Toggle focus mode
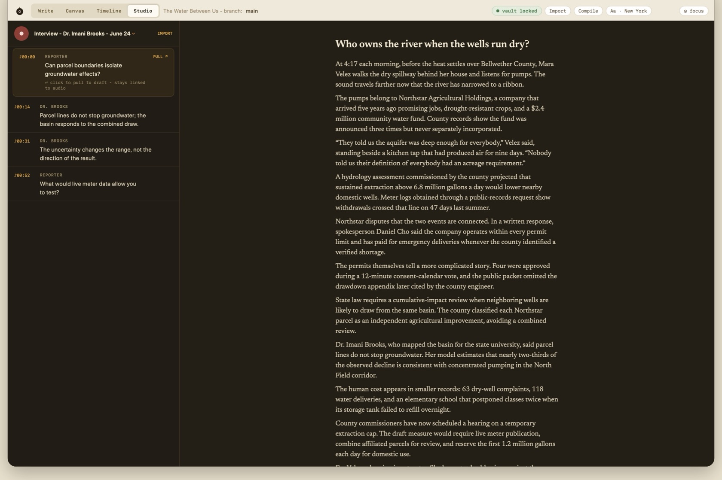 pyautogui.click(x=694, y=11)
